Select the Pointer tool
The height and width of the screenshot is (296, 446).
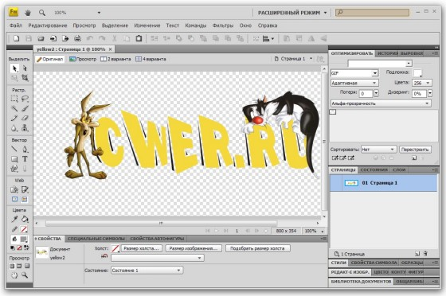pyautogui.click(x=14, y=68)
